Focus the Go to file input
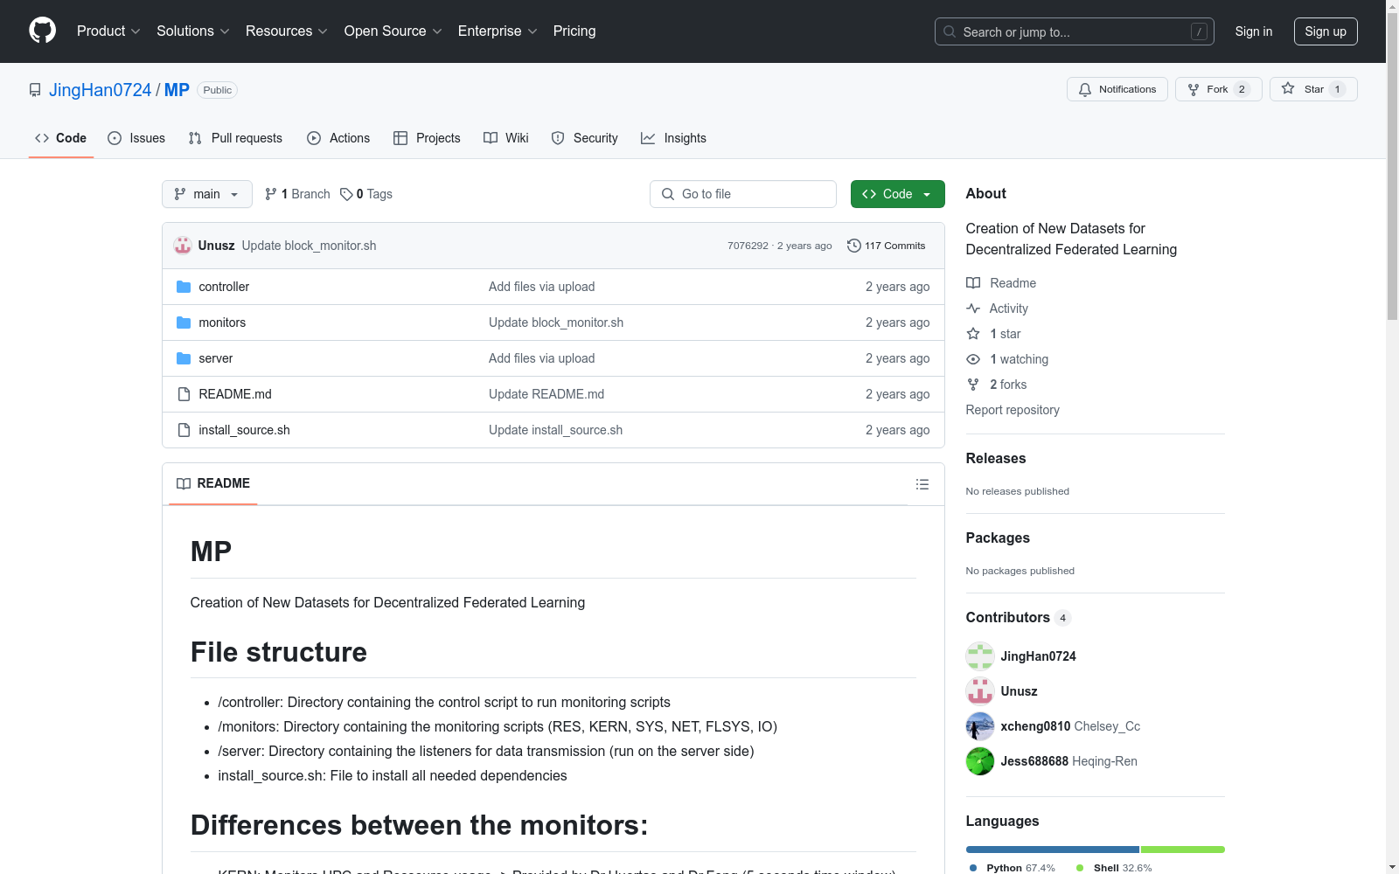Screen dimensions: 1399x874 coord(743,194)
